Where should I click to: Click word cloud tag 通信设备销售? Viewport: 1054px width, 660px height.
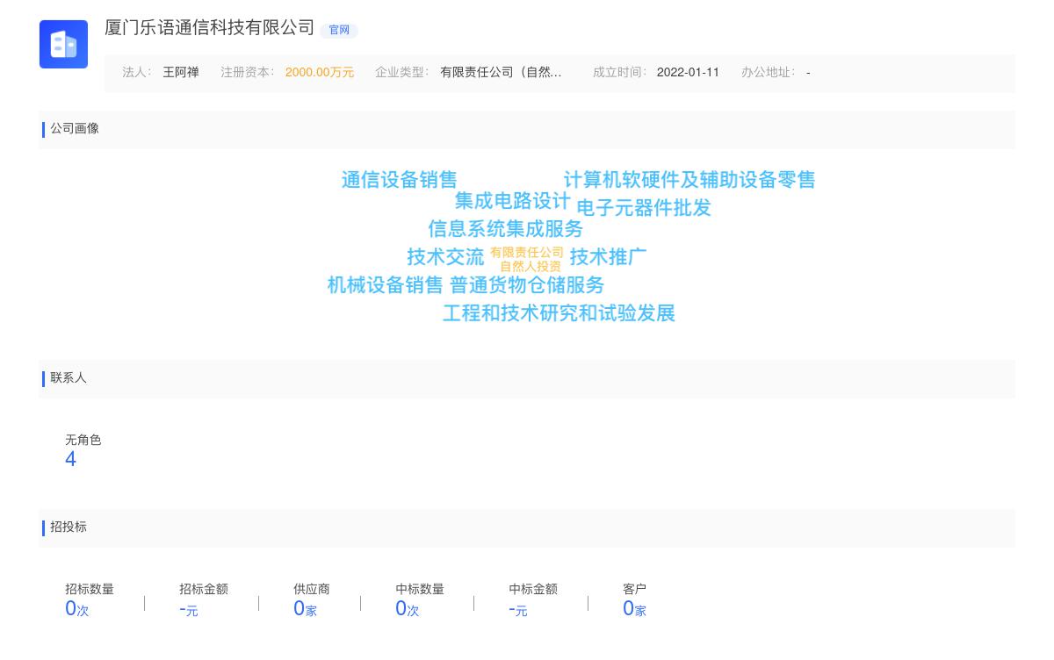tap(400, 180)
